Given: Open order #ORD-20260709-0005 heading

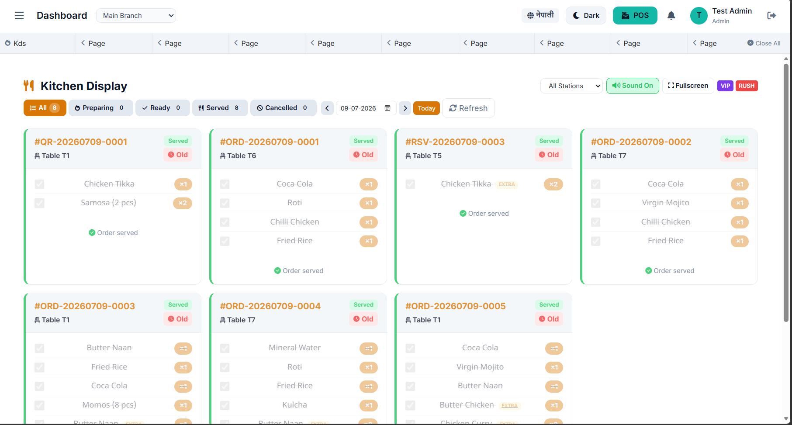Looking at the screenshot, I should coord(455,306).
